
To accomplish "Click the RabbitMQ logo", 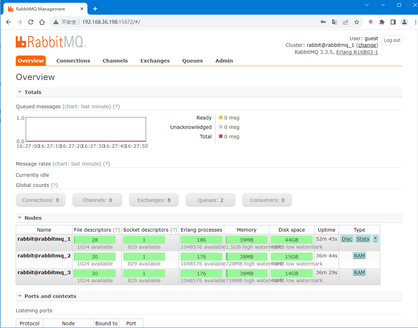I will 51,42.
